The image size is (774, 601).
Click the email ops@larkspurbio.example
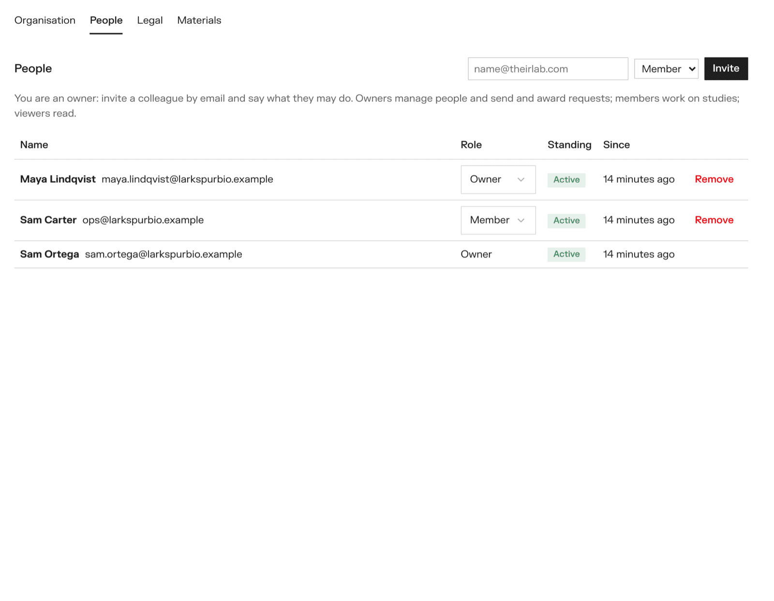coord(143,220)
